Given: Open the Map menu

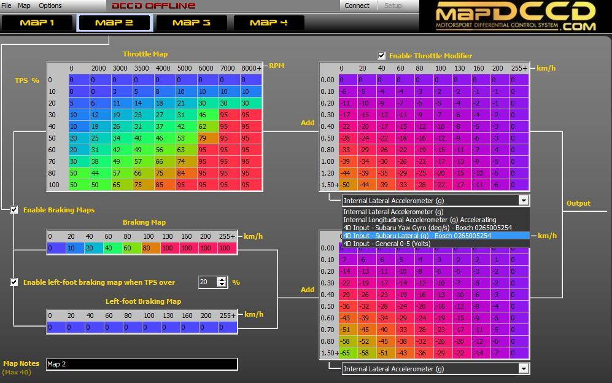Looking at the screenshot, I should point(25,6).
